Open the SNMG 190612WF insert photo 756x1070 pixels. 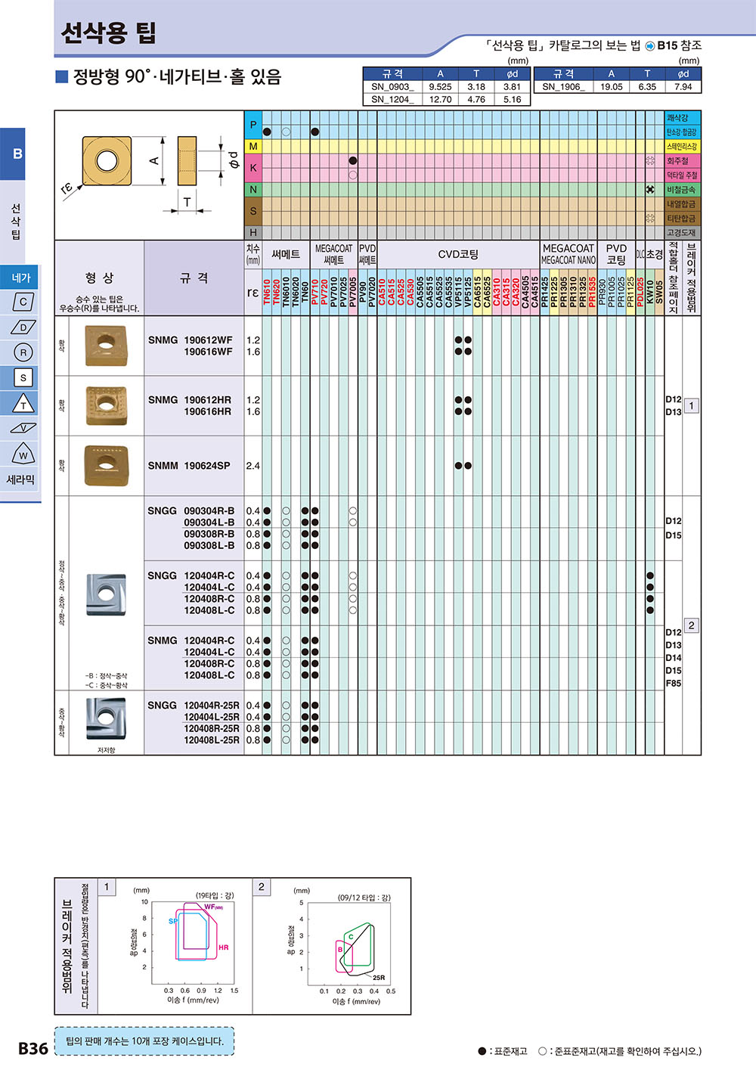pos(105,346)
